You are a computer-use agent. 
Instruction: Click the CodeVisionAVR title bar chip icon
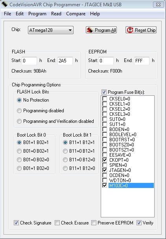click(4, 4)
